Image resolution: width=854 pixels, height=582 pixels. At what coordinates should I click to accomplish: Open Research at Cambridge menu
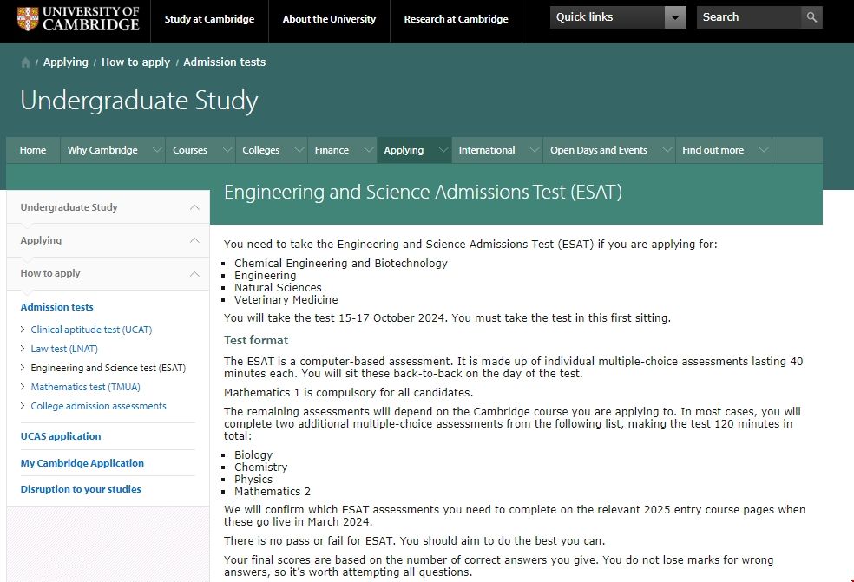click(x=456, y=19)
